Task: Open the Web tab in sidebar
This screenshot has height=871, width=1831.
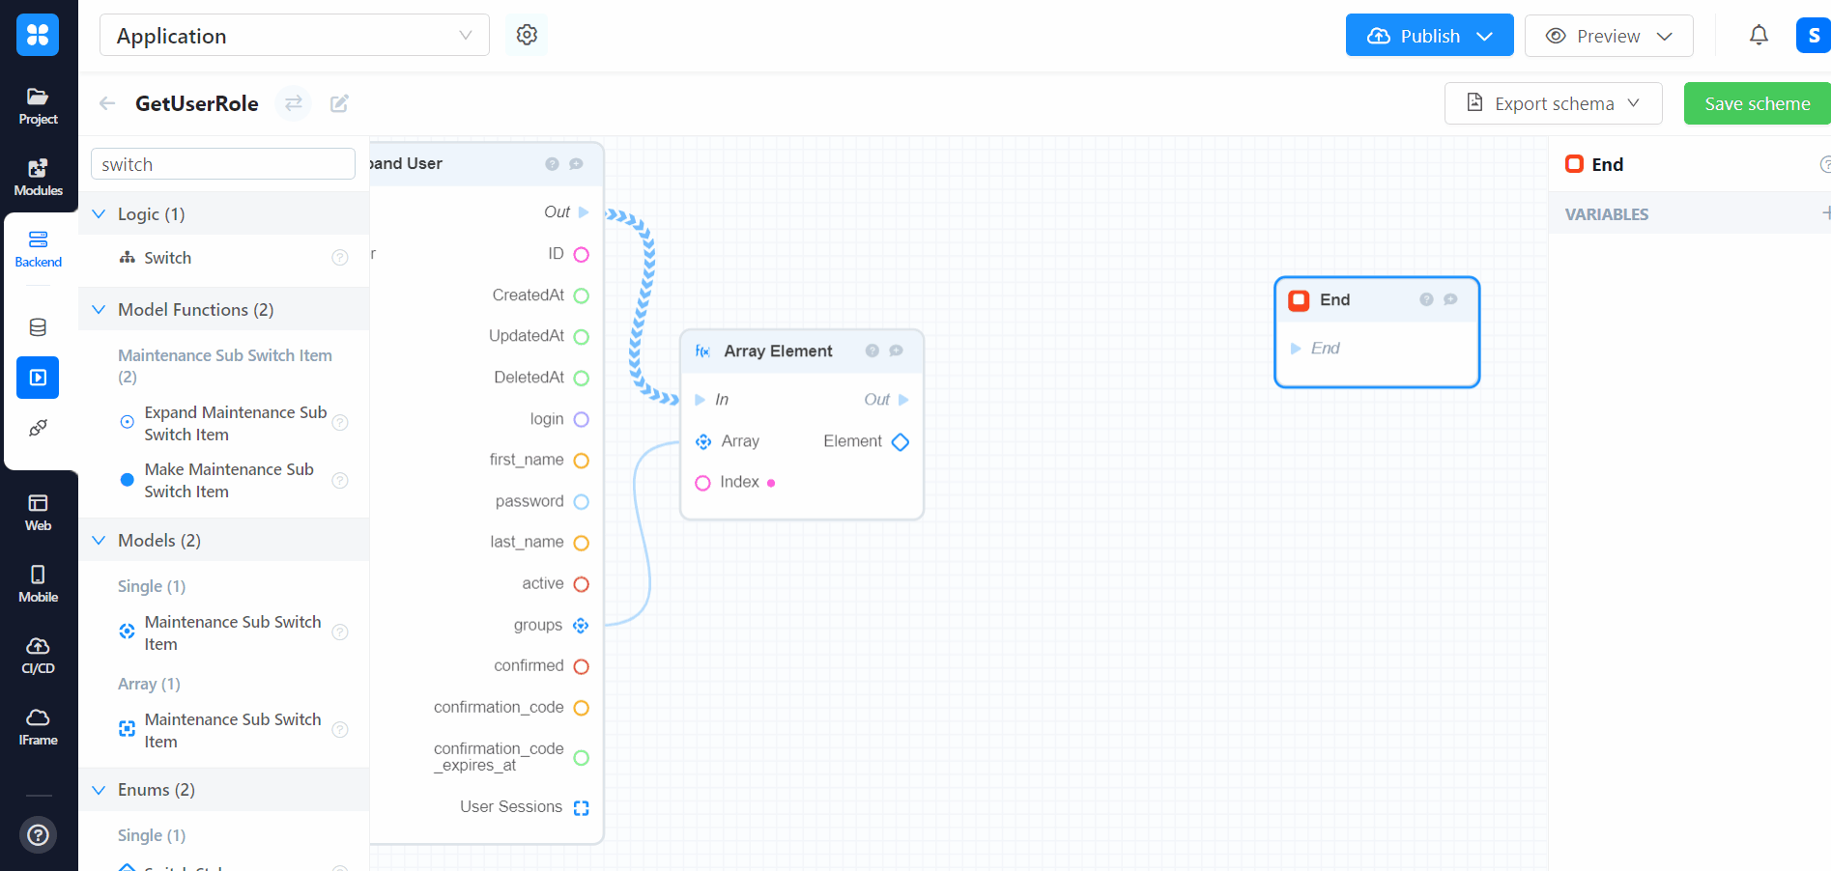Action: click(38, 512)
